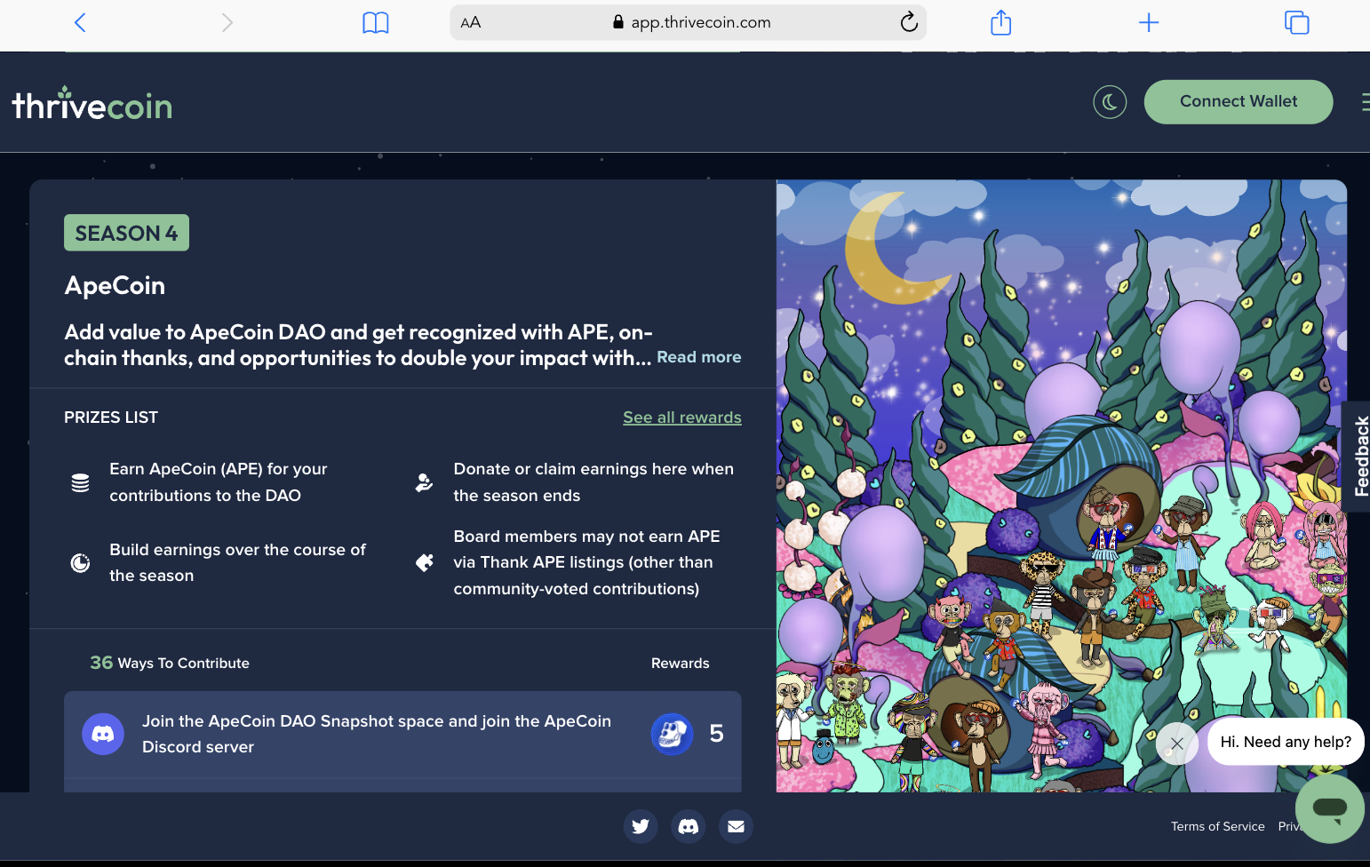Screen dimensions: 1370x867
Task: Click the Connect Wallet button
Action: coord(1239,102)
